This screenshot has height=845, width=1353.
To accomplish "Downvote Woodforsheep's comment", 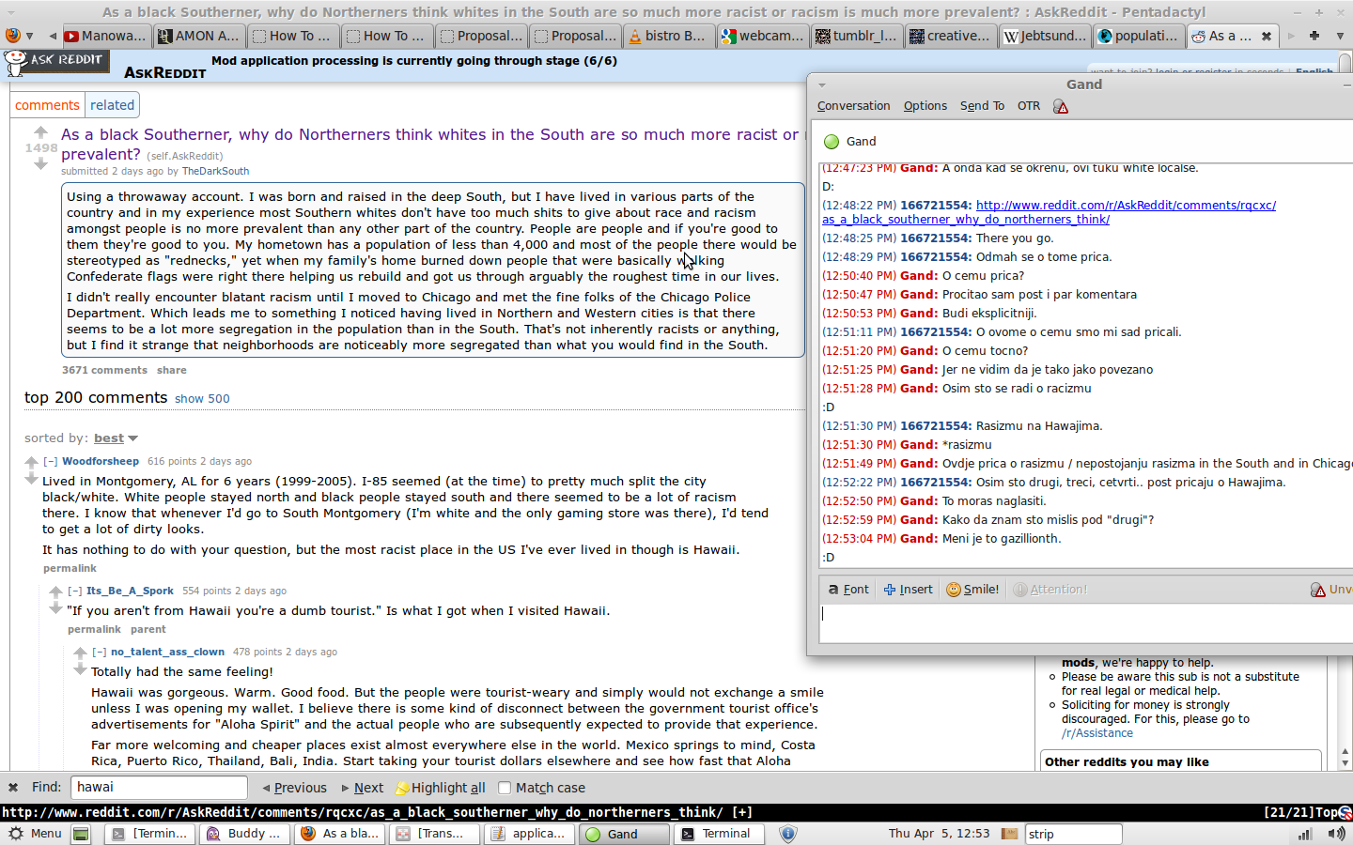I will tap(31, 479).
